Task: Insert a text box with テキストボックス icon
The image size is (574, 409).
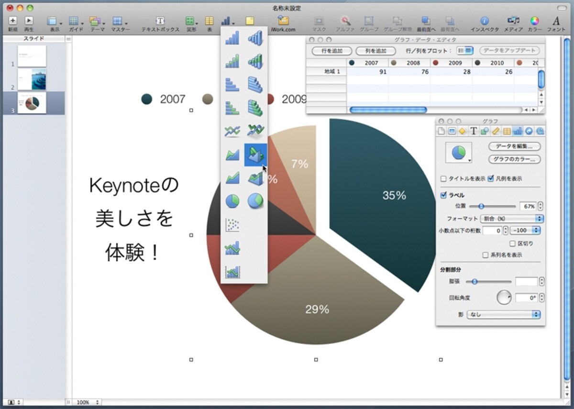Action: pos(160,21)
